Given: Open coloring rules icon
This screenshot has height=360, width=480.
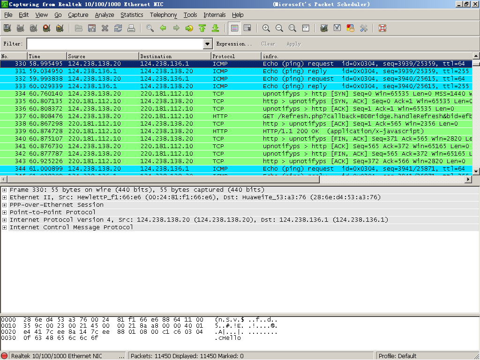Looking at the screenshot, I should [351, 28].
